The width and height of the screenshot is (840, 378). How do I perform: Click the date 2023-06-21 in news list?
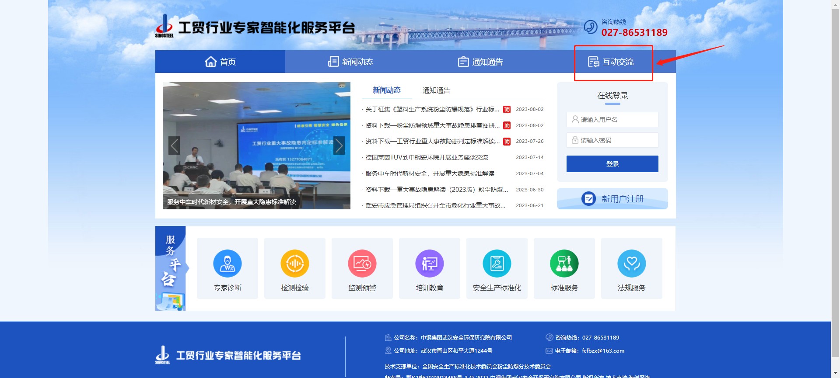pos(530,205)
